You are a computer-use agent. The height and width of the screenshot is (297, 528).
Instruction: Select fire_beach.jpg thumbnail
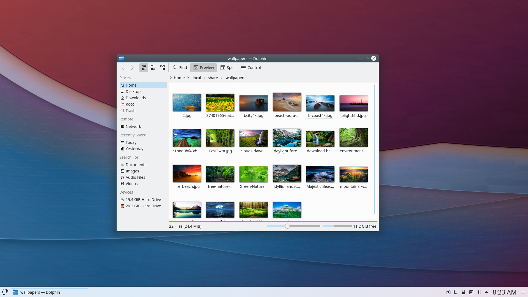[187, 174]
